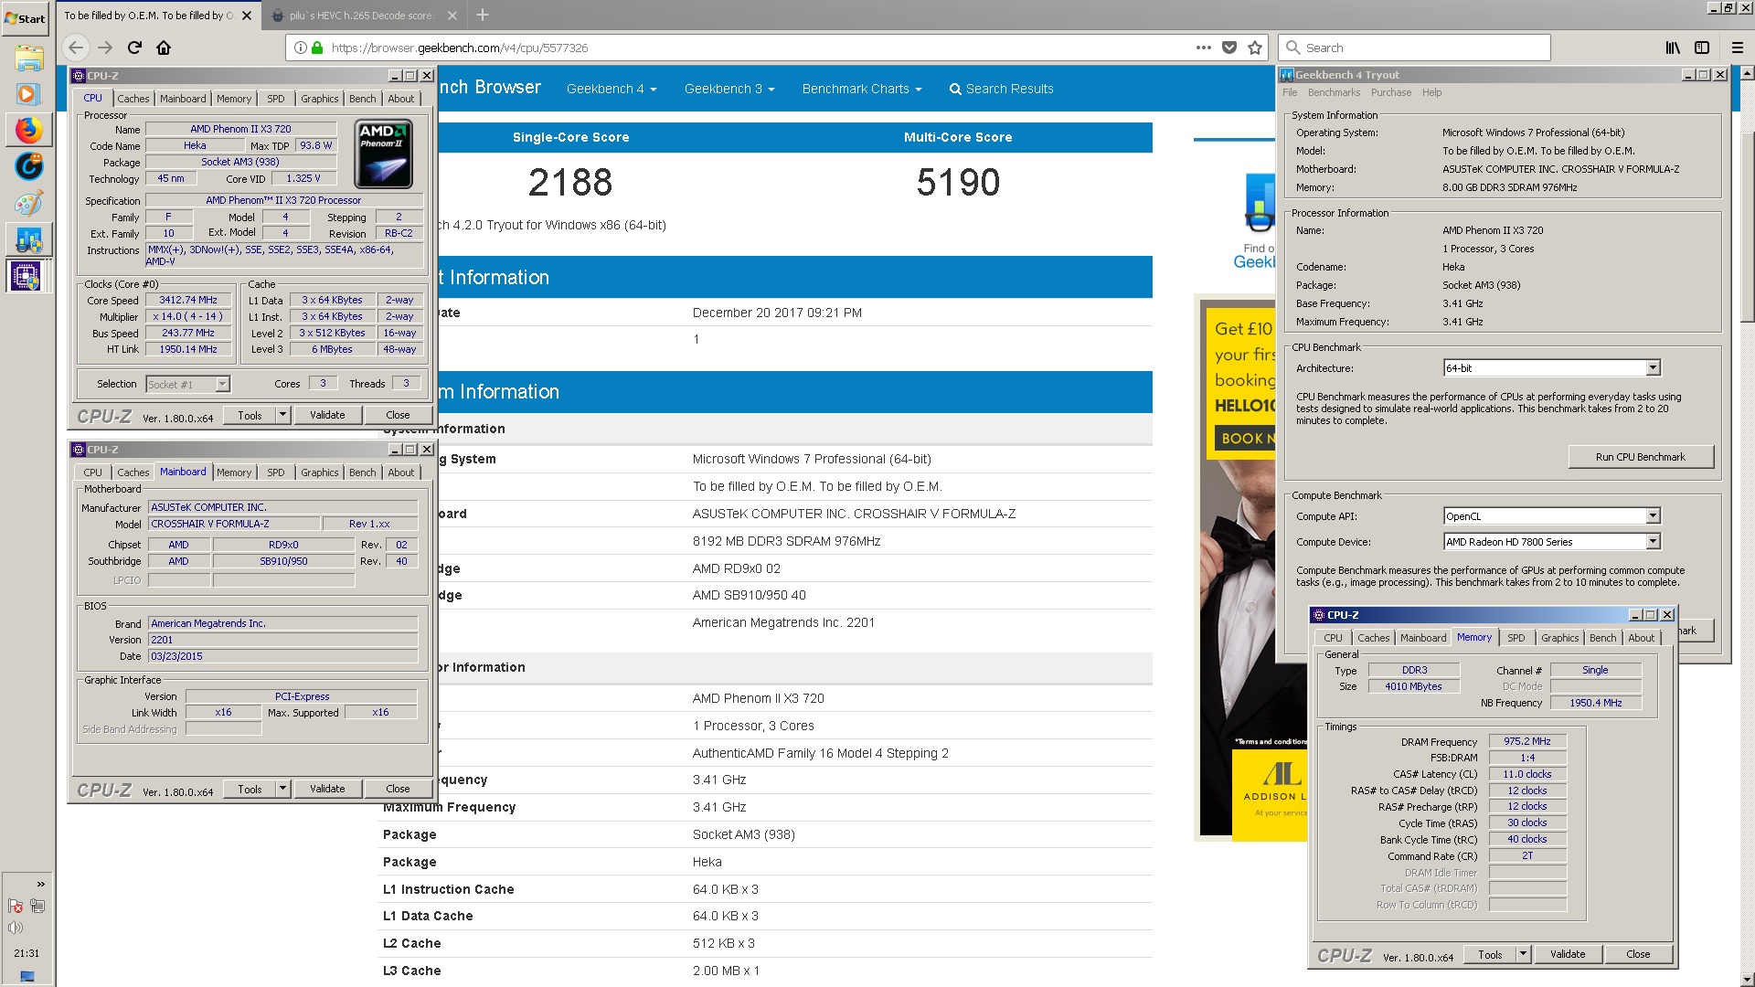Viewport: 1755px width, 987px height.
Task: Open the Architecture 64-bit dropdown
Action: 1551,368
